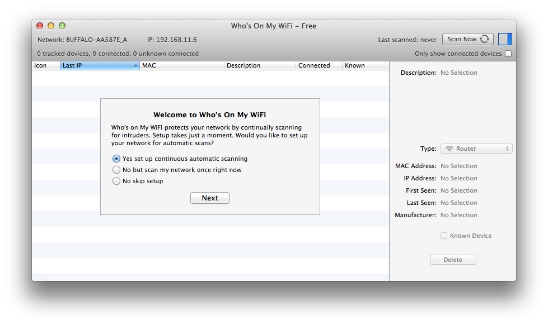This screenshot has width=548, height=325.
Task: Click the Delete button
Action: 453,260
